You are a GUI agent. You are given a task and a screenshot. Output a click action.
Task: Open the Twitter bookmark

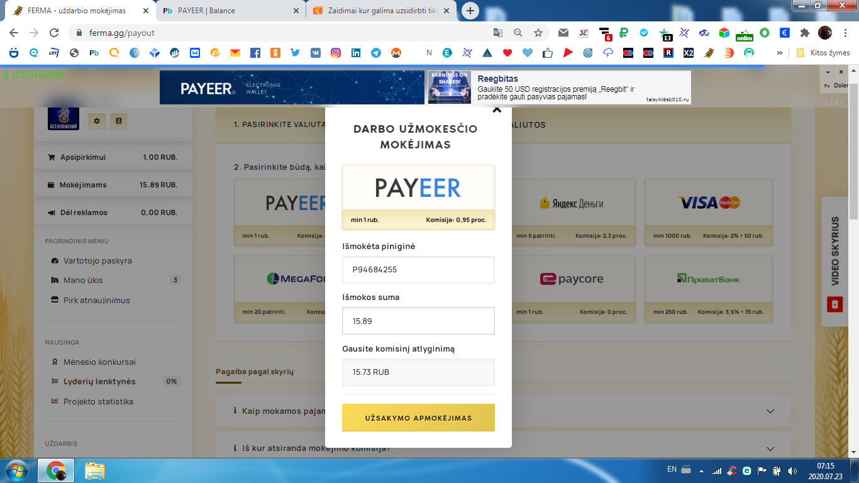pyautogui.click(x=296, y=53)
